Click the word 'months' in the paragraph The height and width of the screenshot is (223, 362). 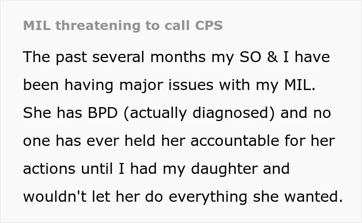(178, 57)
